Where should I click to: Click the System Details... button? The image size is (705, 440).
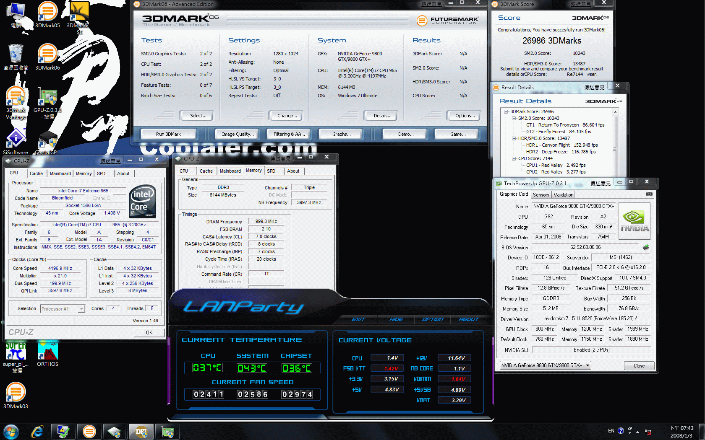[x=382, y=116]
